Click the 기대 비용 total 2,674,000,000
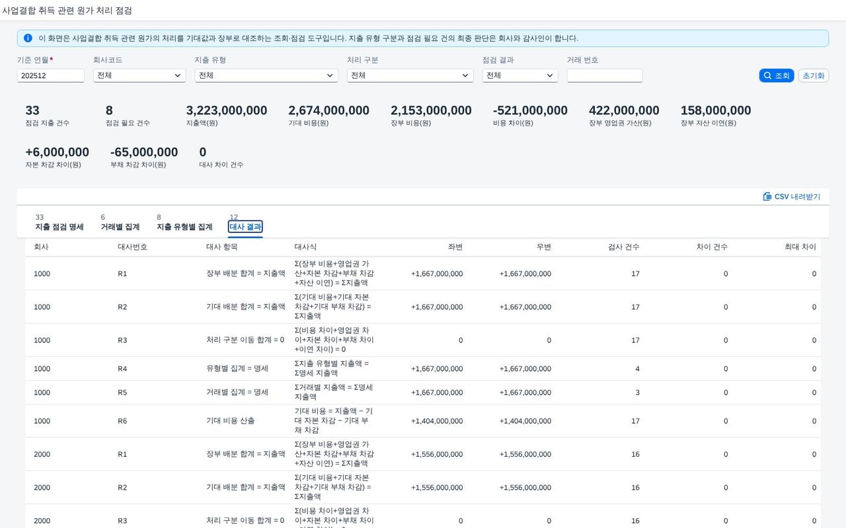Viewport: 846px width, 528px height. tap(328, 110)
